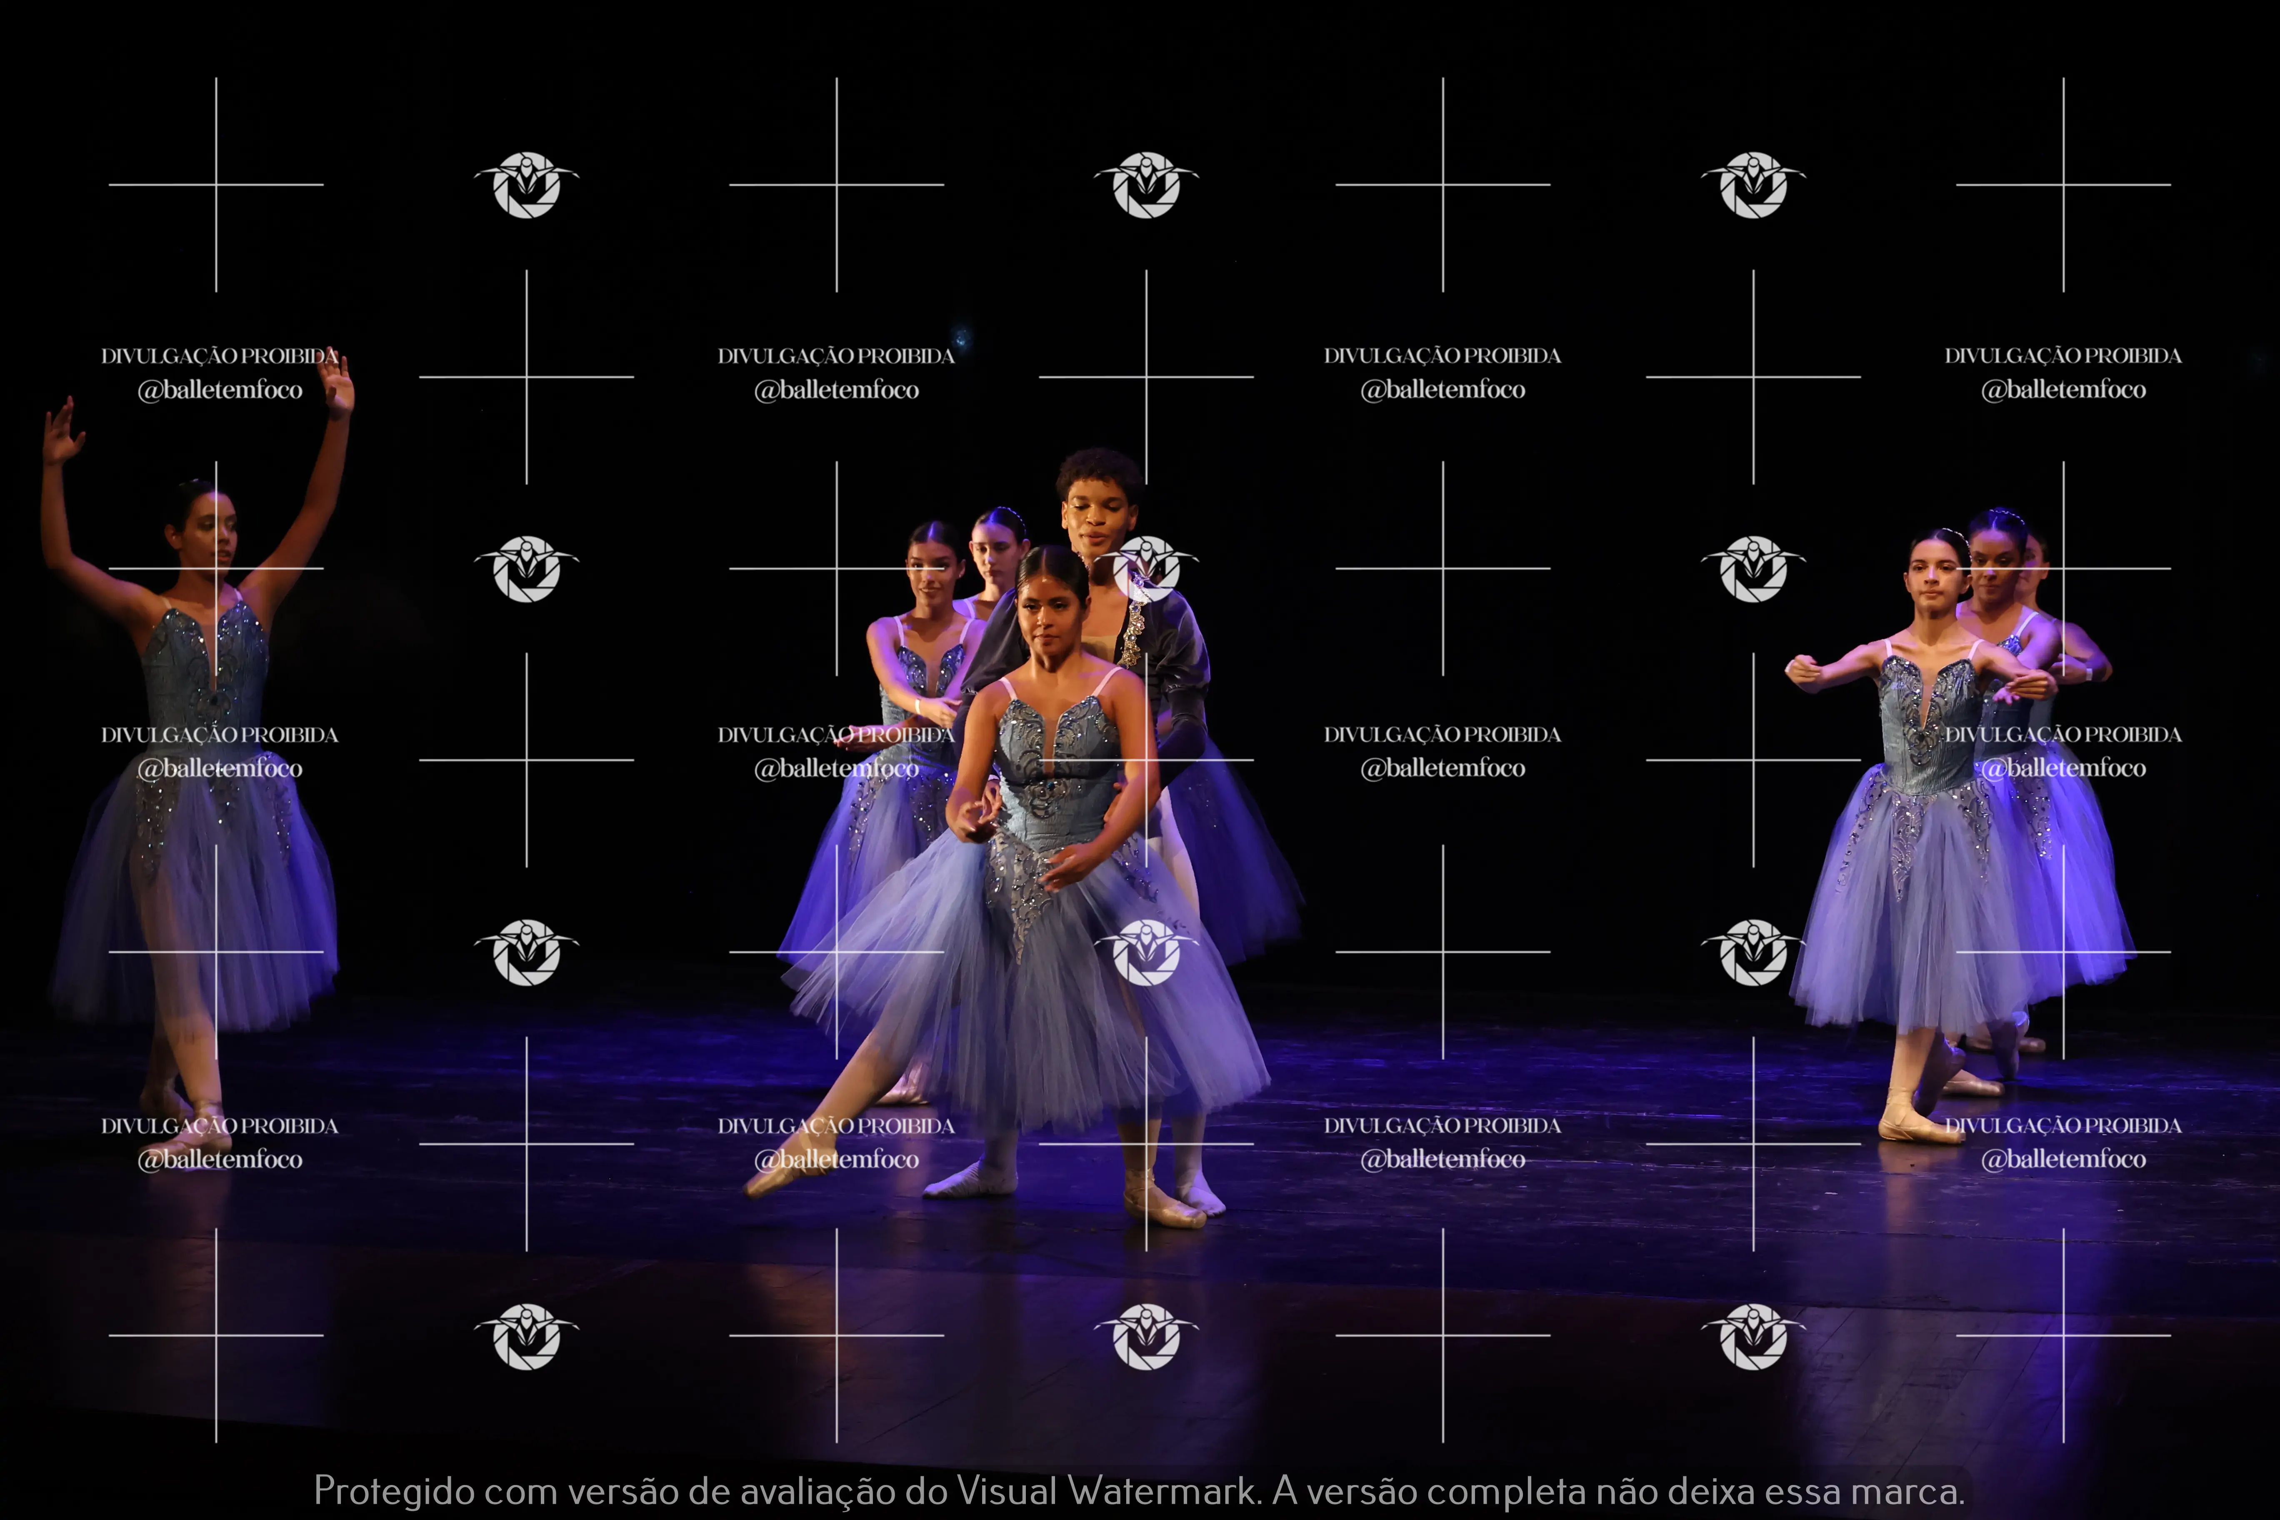Click the 'Protegido com versão de avaliação' caption

point(606,1491)
